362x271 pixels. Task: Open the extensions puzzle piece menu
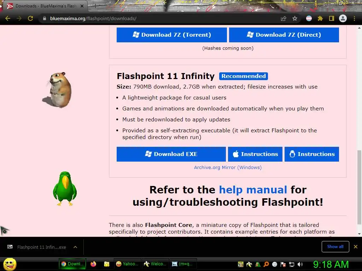320,18
